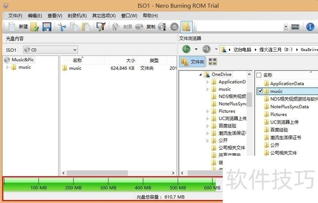This screenshot has height=203, width=318.
Task: Click the disc contents horizontal scrollbar thumb
Action: [x=97, y=173]
